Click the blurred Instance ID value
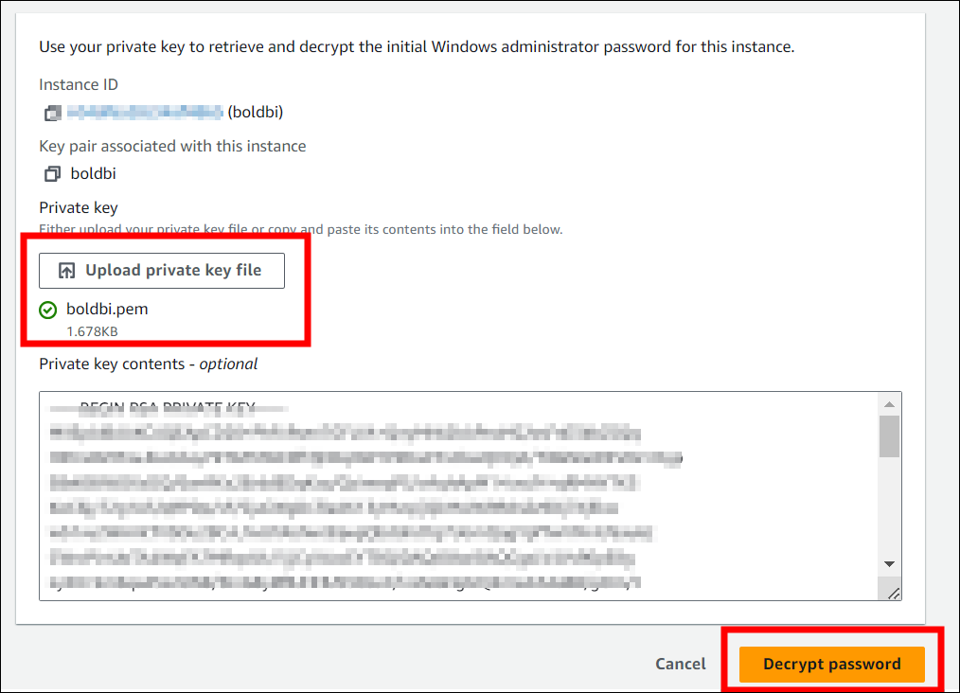 click(x=145, y=113)
